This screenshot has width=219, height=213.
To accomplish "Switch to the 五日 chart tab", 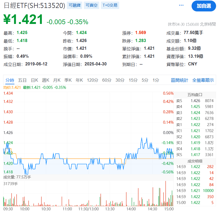I will [x=22, y=80].
